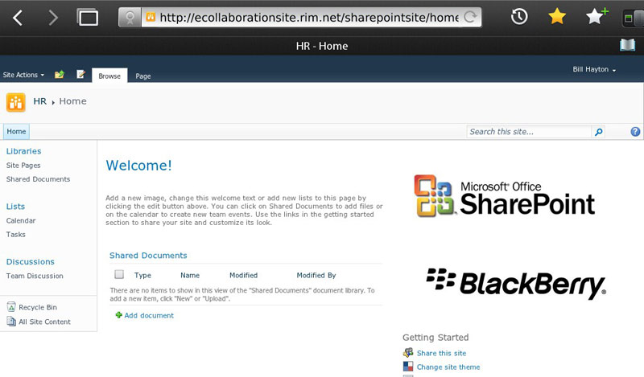Click the BlackBerry logo image
Screen dimensions: 644x377
tap(516, 284)
